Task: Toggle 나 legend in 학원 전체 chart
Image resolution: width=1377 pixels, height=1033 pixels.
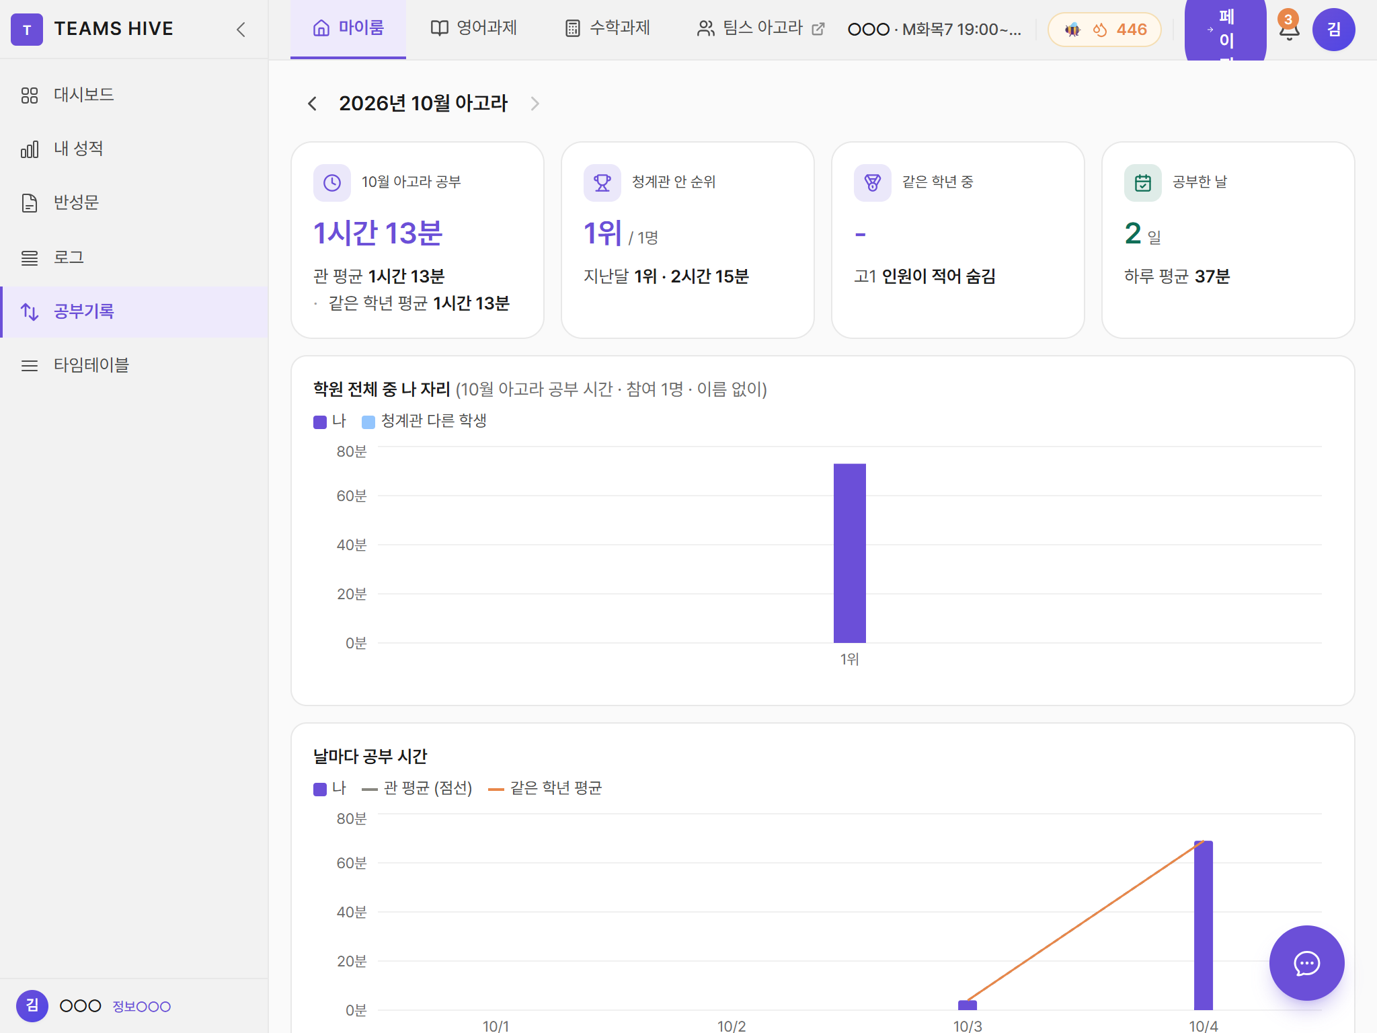Action: pyautogui.click(x=329, y=422)
